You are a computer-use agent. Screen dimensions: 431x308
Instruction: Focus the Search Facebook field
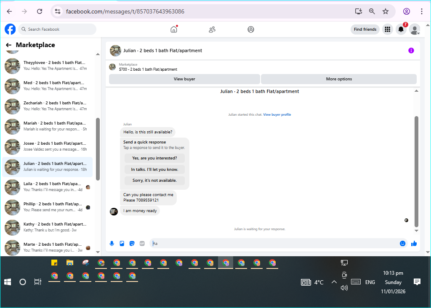pyautogui.click(x=57, y=29)
